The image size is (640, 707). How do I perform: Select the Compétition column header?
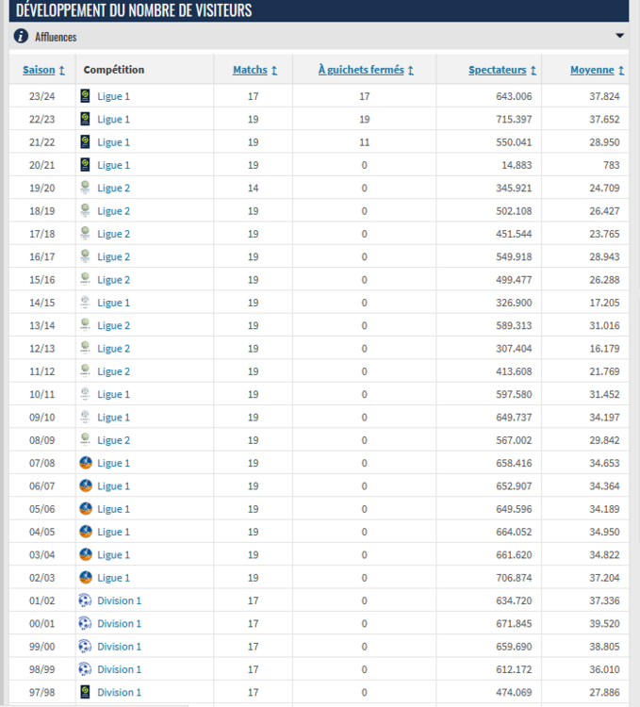114,70
